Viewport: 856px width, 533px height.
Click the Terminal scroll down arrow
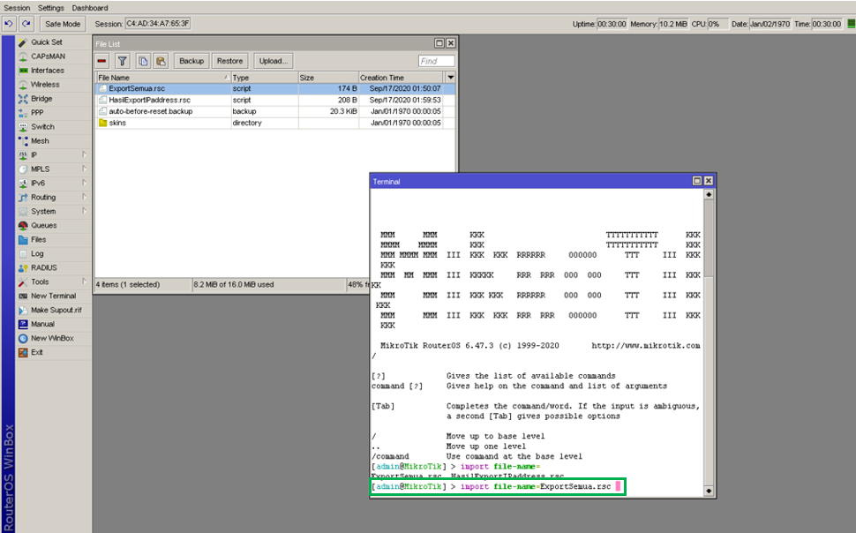(709, 491)
